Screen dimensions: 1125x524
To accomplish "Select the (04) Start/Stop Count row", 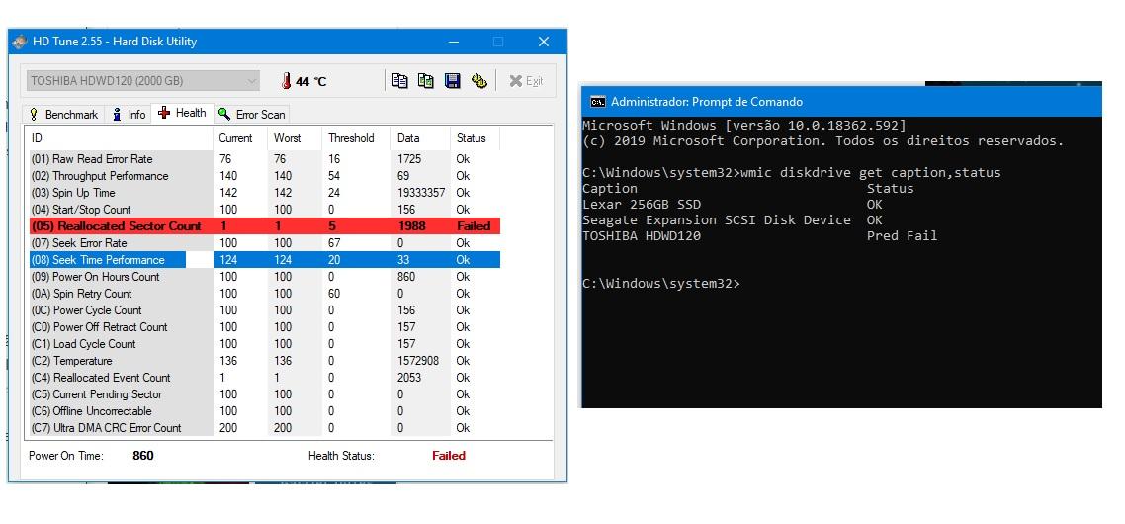I will [x=265, y=210].
